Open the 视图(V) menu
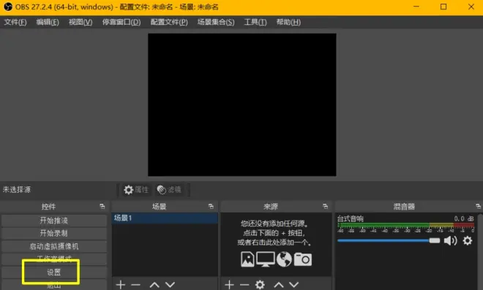This screenshot has height=290, width=483. click(x=80, y=22)
